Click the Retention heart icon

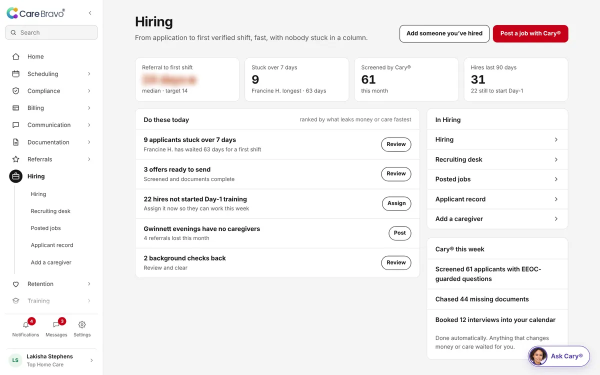pos(16,284)
